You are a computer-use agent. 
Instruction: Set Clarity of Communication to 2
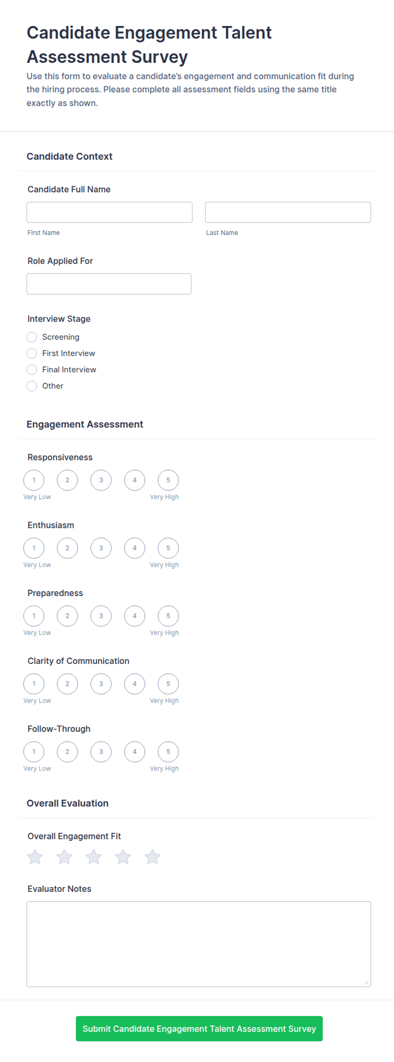click(67, 684)
